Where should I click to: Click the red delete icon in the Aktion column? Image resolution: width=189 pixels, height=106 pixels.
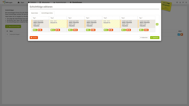point(182,34)
